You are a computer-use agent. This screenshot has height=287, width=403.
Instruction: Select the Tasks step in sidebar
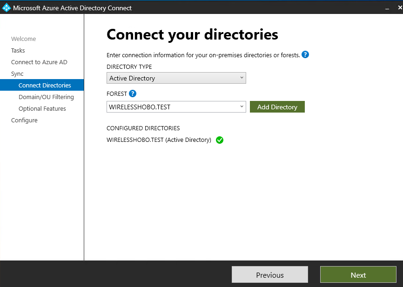click(x=18, y=51)
